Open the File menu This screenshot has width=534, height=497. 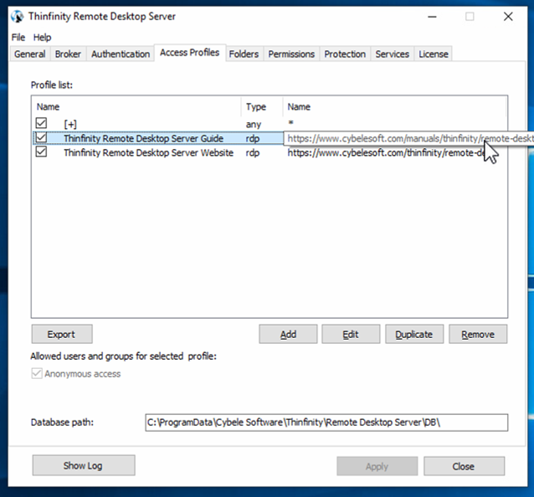click(18, 38)
